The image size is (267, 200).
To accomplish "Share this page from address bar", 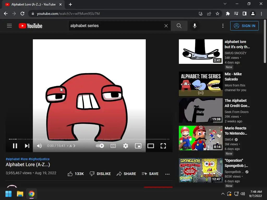I will coord(209,14).
